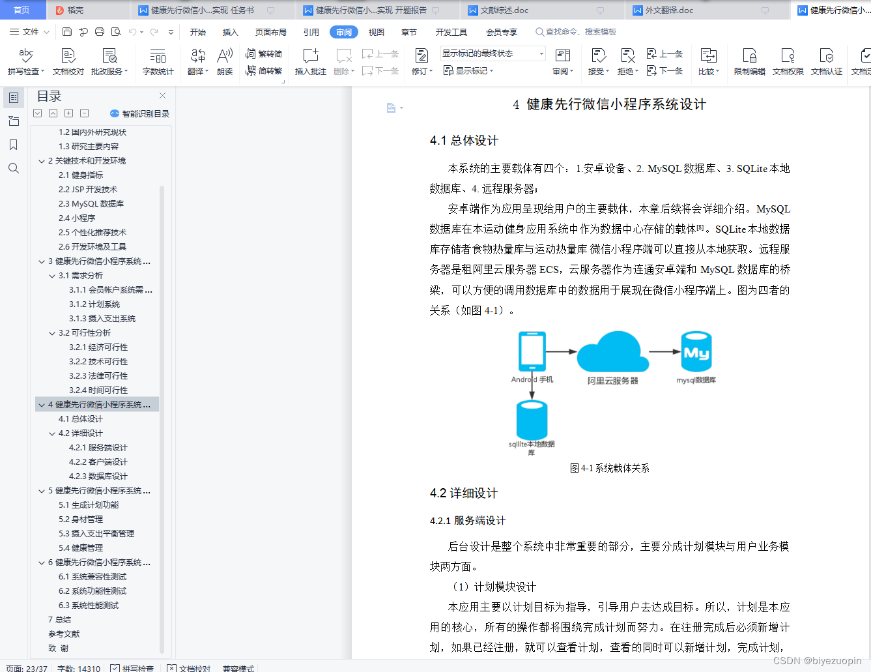Collapse outline node 4.2 详细设计
Viewport: 871px width, 672px height.
pyautogui.click(x=52, y=433)
